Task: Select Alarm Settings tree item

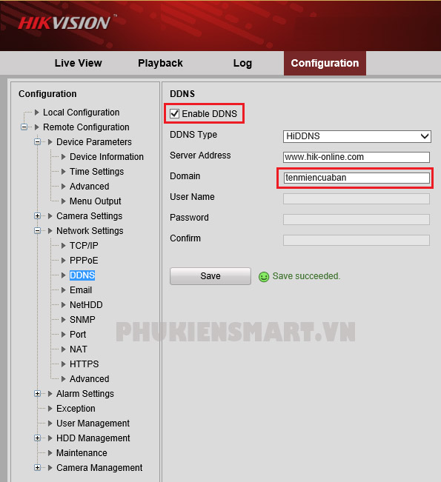Action: tap(85, 394)
